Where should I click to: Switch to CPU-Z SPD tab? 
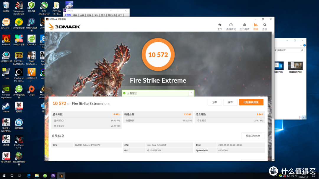click(96, 15)
